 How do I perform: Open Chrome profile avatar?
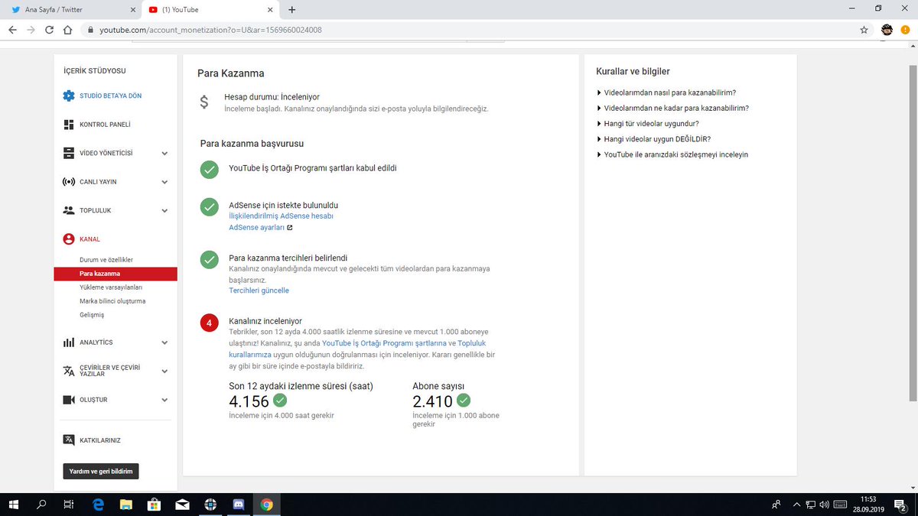click(887, 30)
